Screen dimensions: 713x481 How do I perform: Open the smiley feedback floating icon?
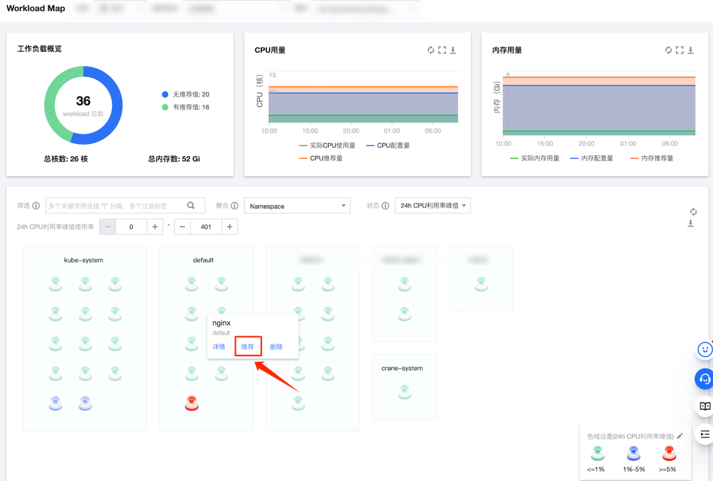coord(705,350)
